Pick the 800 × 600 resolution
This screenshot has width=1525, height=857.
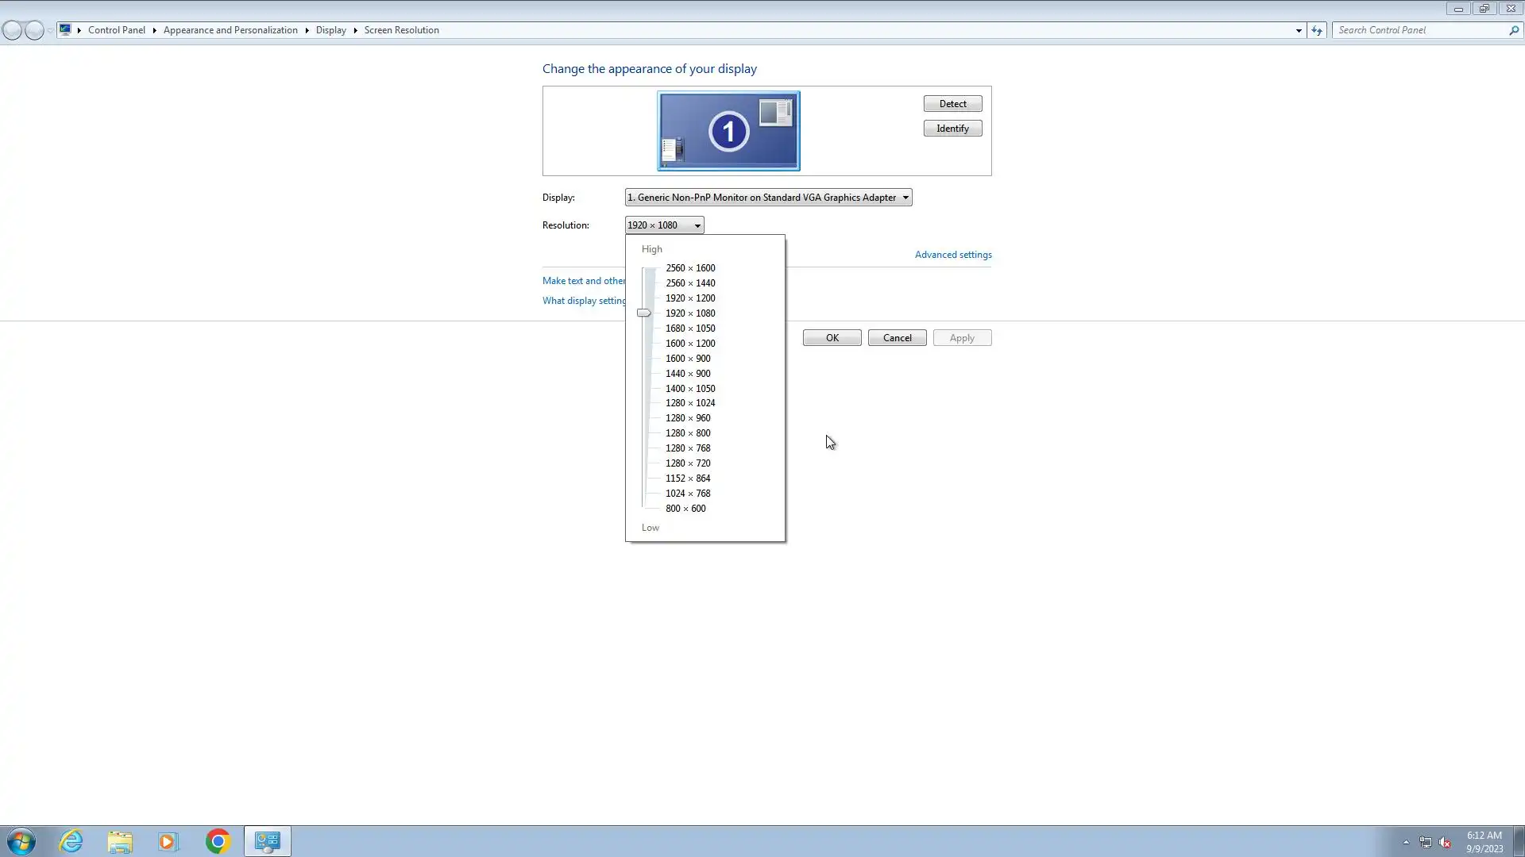(x=685, y=509)
